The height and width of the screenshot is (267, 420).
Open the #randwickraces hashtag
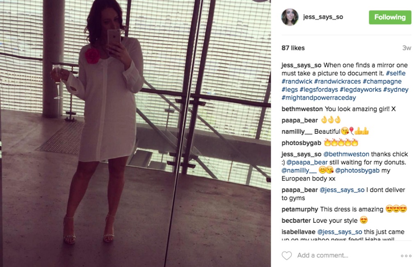[x=337, y=81]
